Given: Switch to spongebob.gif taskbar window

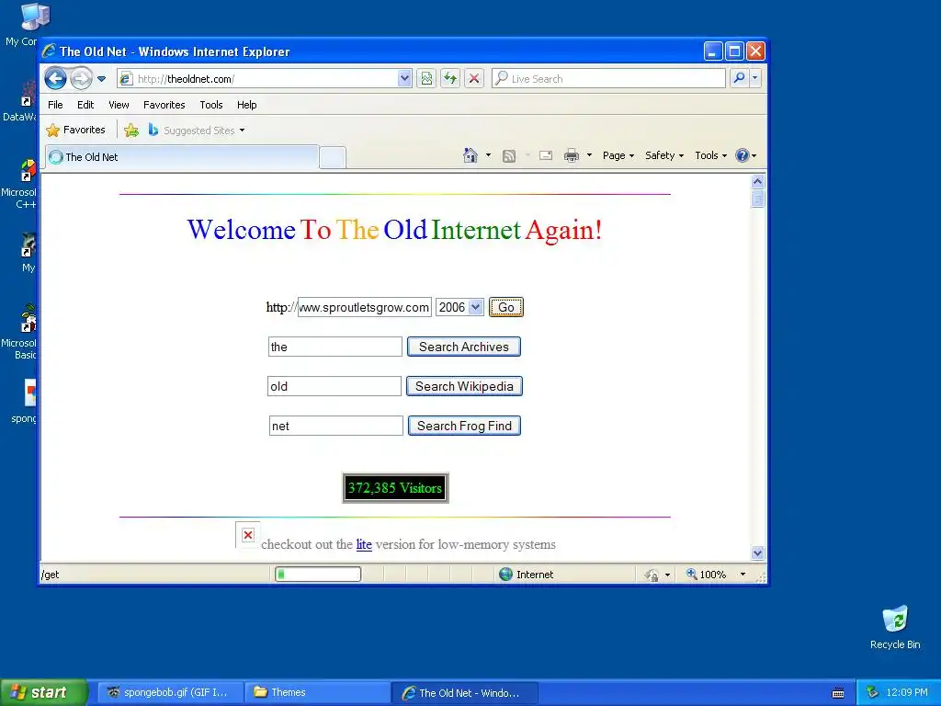Looking at the screenshot, I should click(170, 693).
